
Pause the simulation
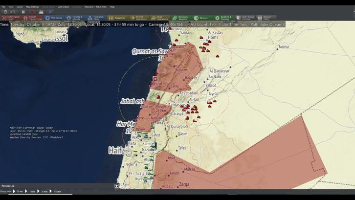pyautogui.click(x=23, y=12)
